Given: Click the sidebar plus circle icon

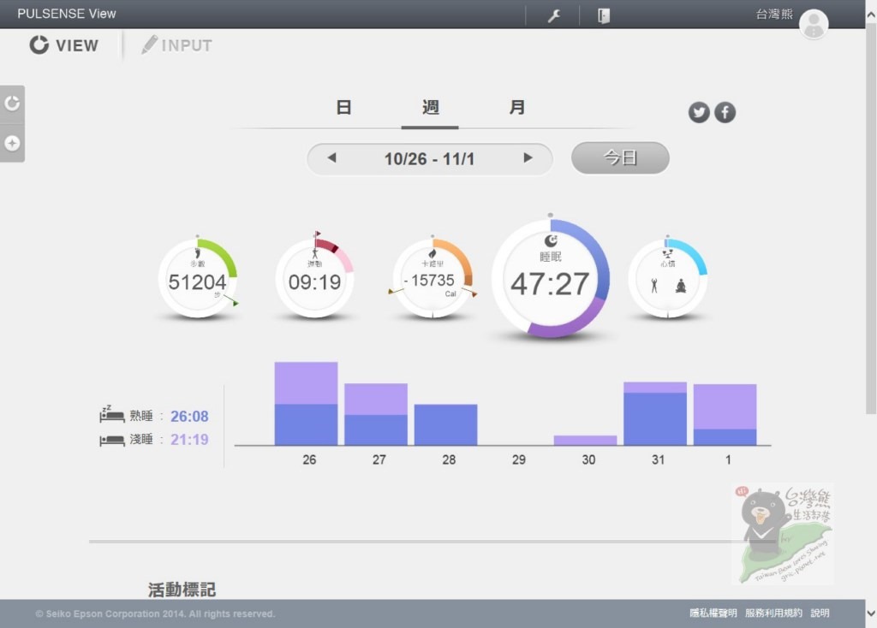Looking at the screenshot, I should pyautogui.click(x=12, y=144).
